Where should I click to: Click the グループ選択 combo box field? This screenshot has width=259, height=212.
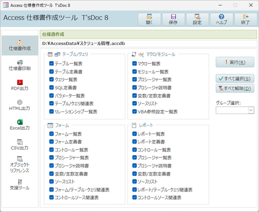coord(232,110)
